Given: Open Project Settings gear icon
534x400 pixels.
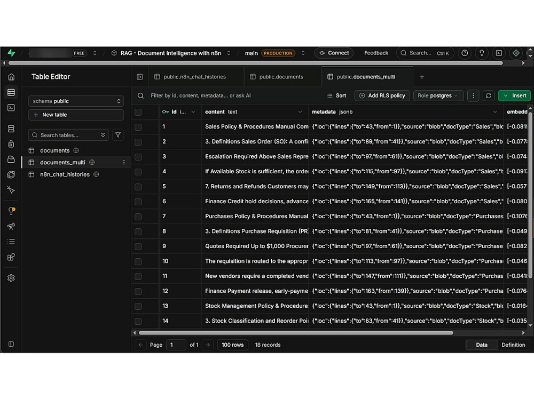Looking at the screenshot, I should (x=11, y=278).
